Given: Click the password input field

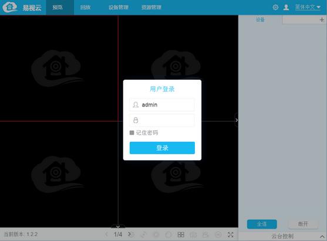Looking at the screenshot, I should (162, 120).
